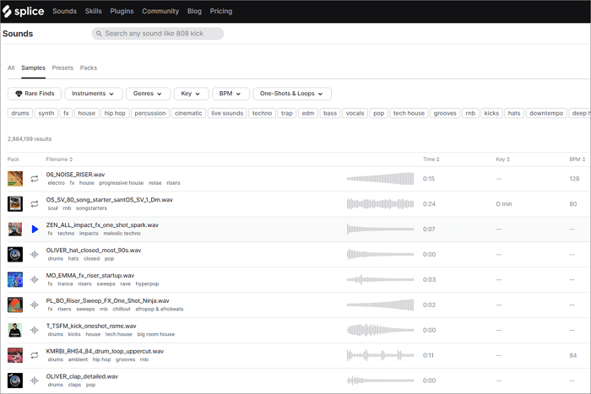Toggle the Rare Finds filter
Viewport: 591px width, 394px height.
click(x=35, y=94)
